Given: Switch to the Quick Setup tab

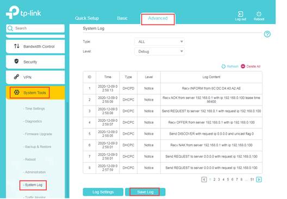Looking at the screenshot, I should coord(87,18).
